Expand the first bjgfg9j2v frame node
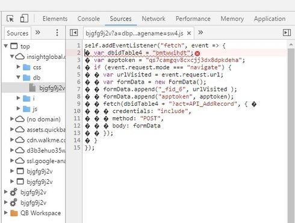 [12, 171]
